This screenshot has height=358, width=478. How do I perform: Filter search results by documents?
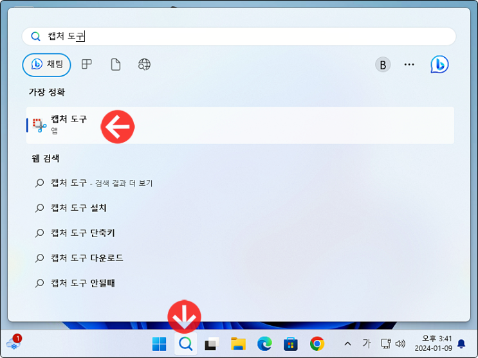(x=116, y=64)
